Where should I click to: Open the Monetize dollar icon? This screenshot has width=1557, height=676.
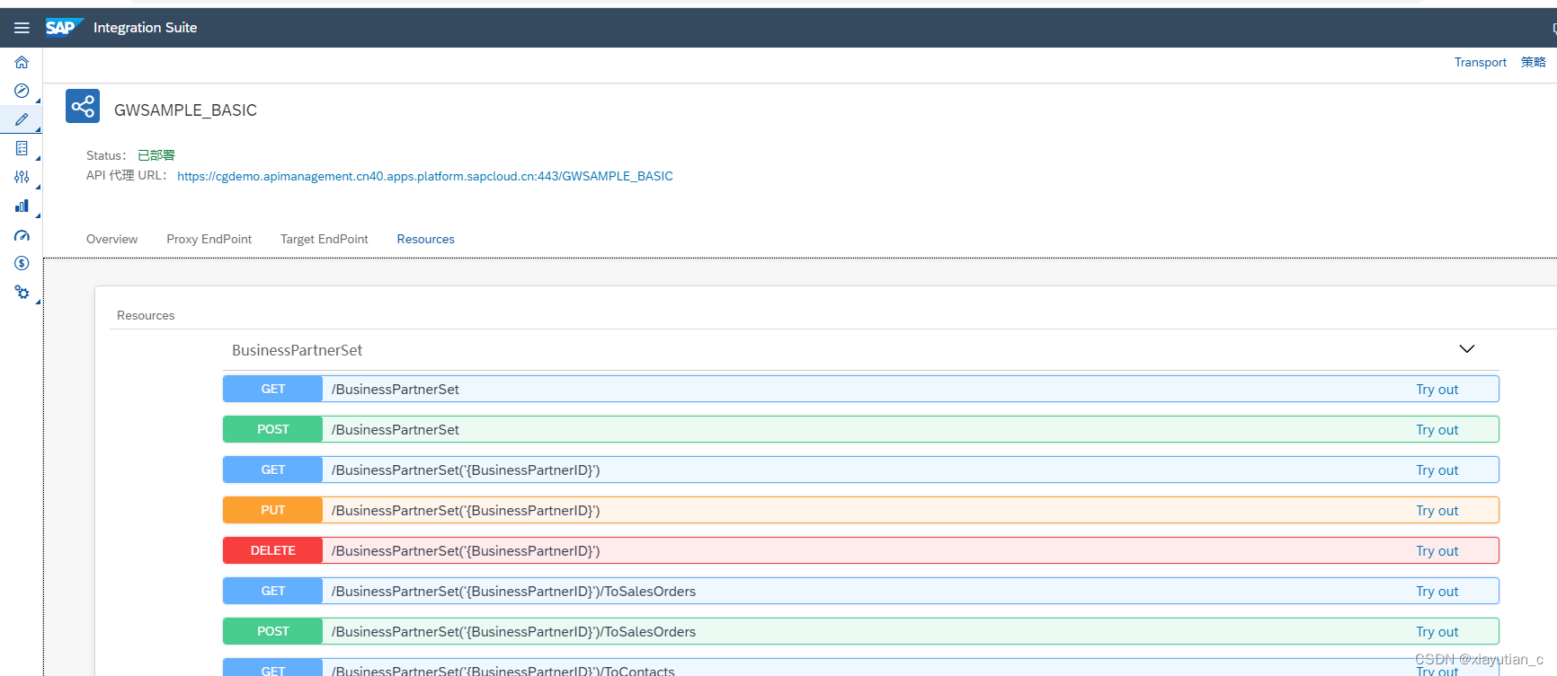point(22,263)
